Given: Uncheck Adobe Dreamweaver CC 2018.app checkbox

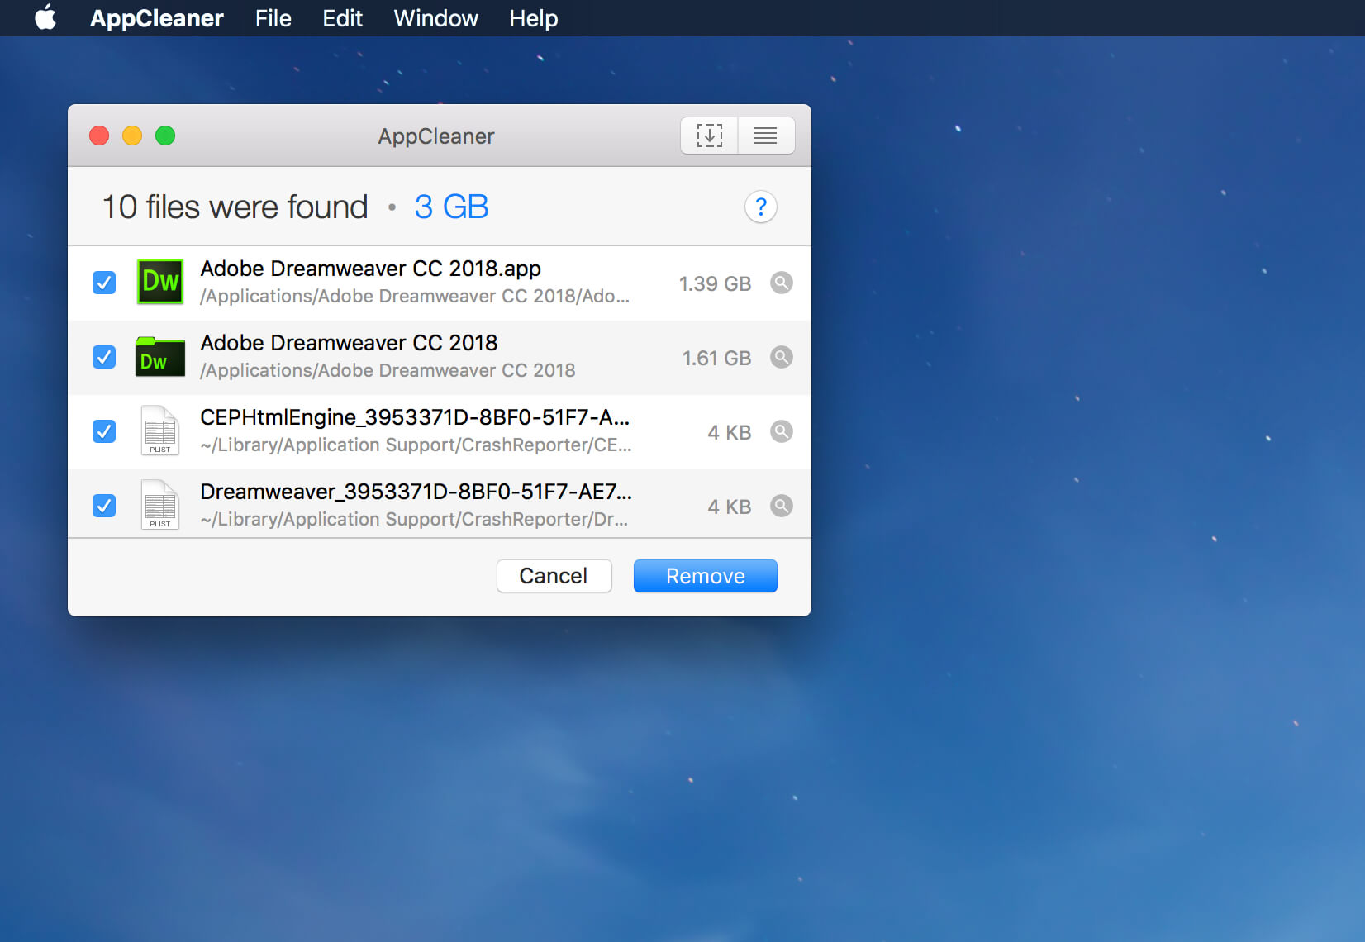Looking at the screenshot, I should pos(104,283).
